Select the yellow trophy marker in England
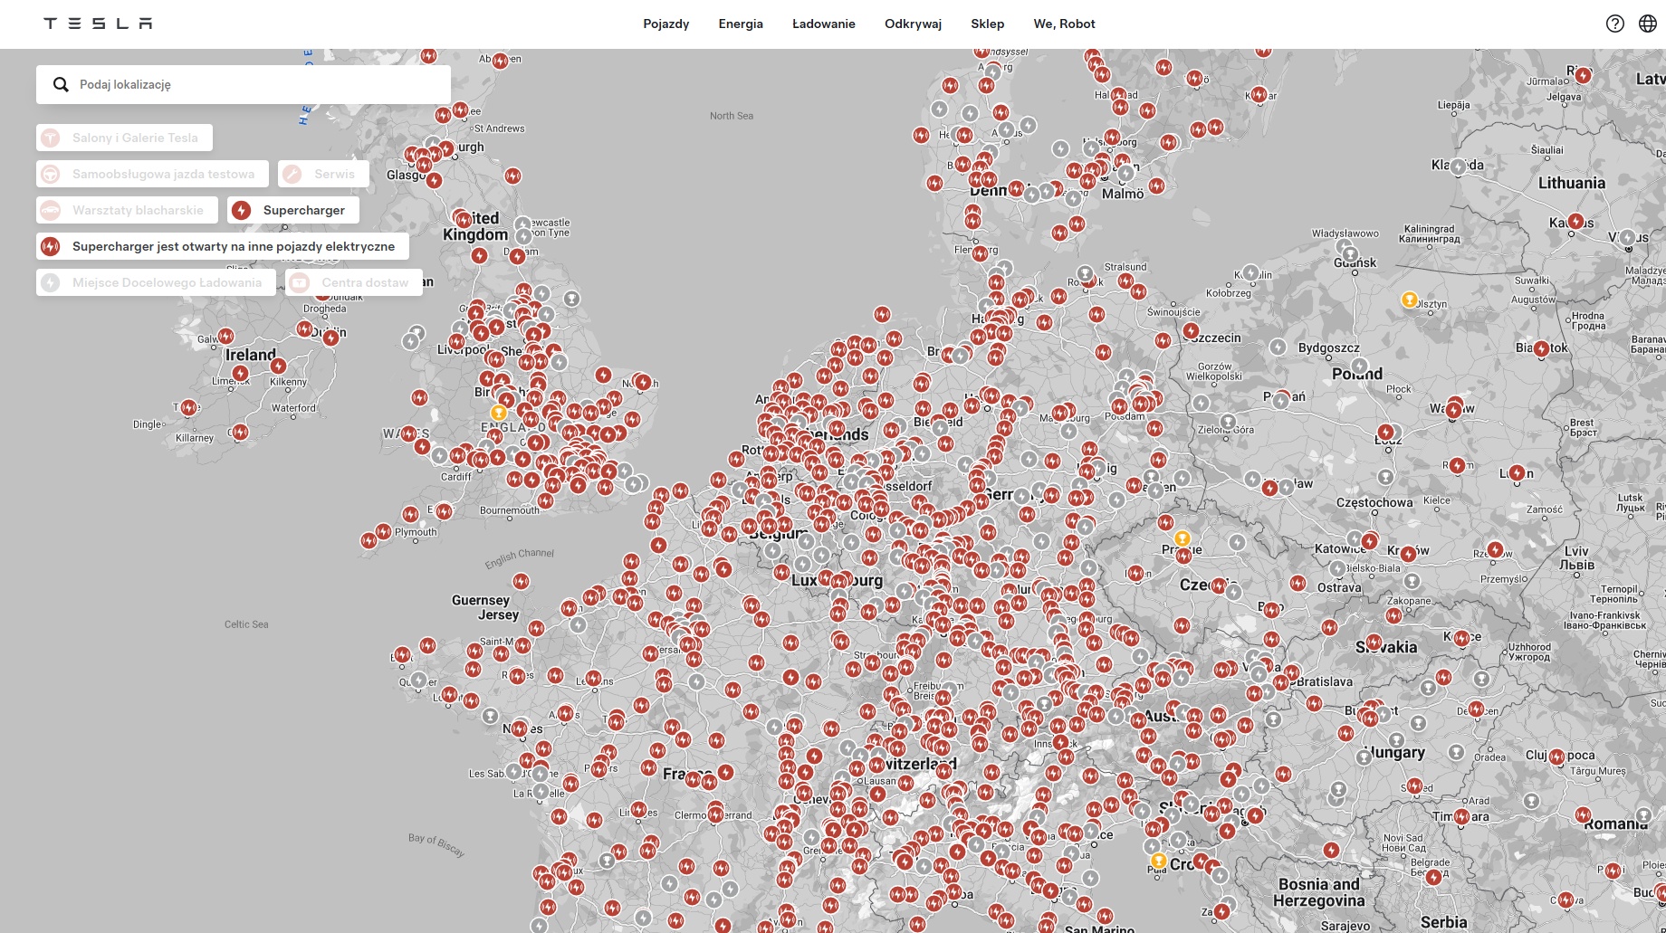1666x933 pixels. coord(498,413)
